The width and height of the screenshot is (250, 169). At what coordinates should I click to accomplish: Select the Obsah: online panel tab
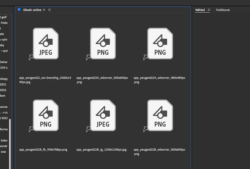click(32, 10)
